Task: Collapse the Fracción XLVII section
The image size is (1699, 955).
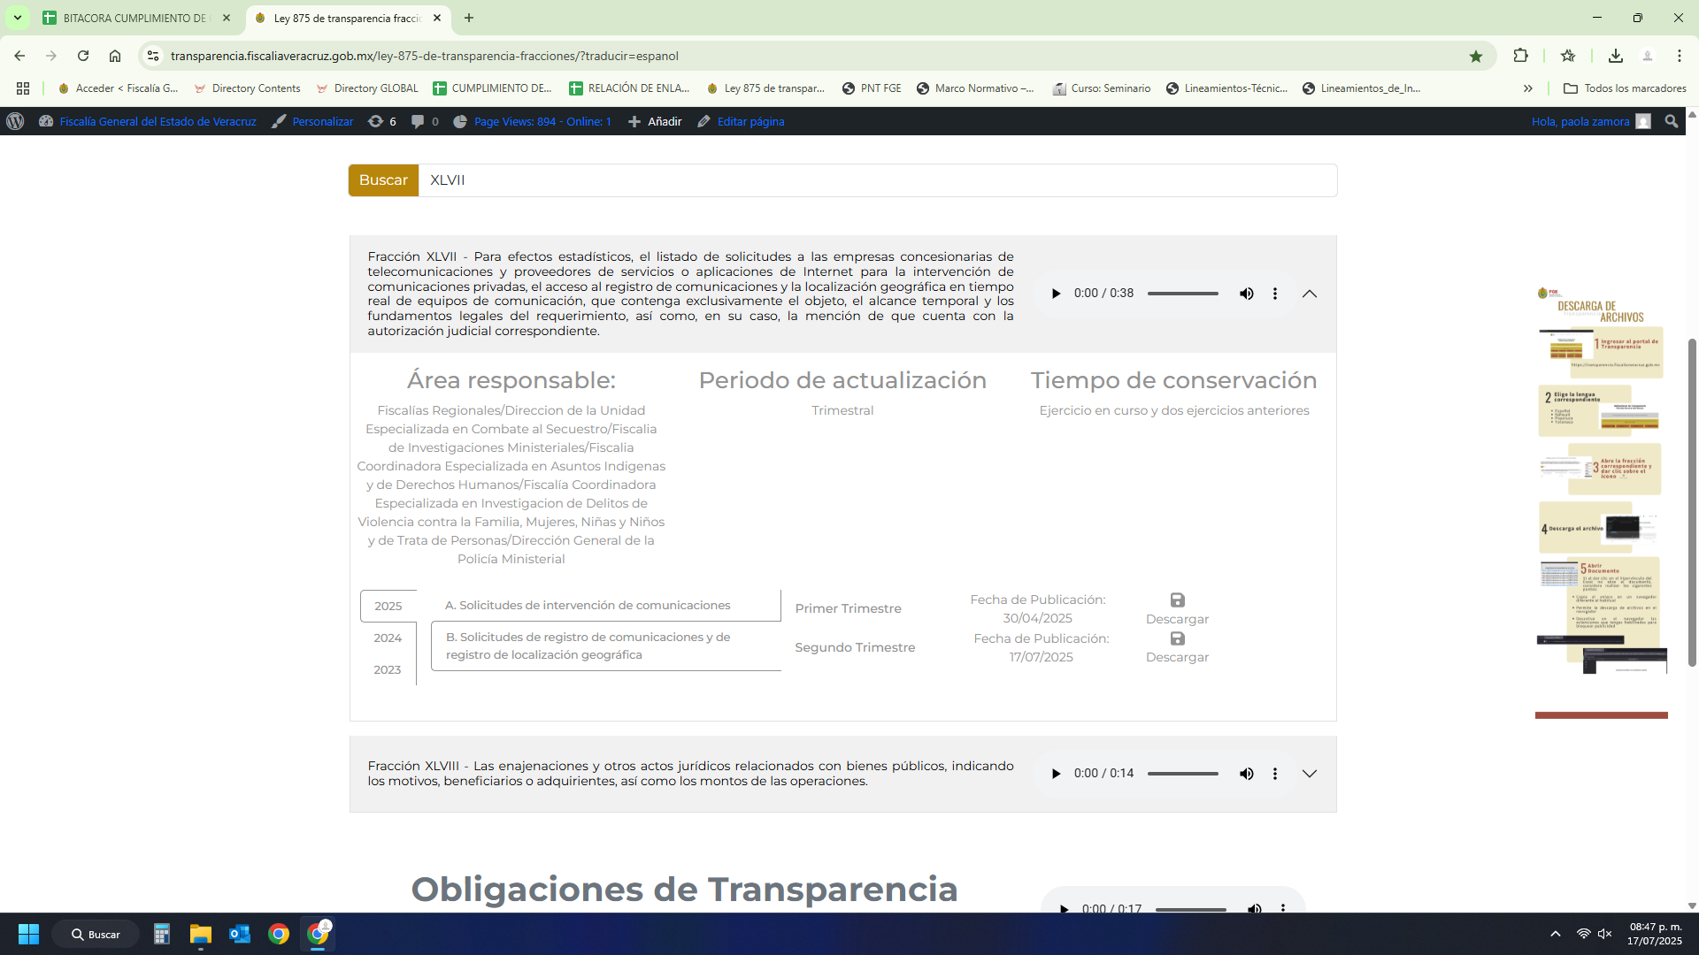Action: (x=1310, y=294)
